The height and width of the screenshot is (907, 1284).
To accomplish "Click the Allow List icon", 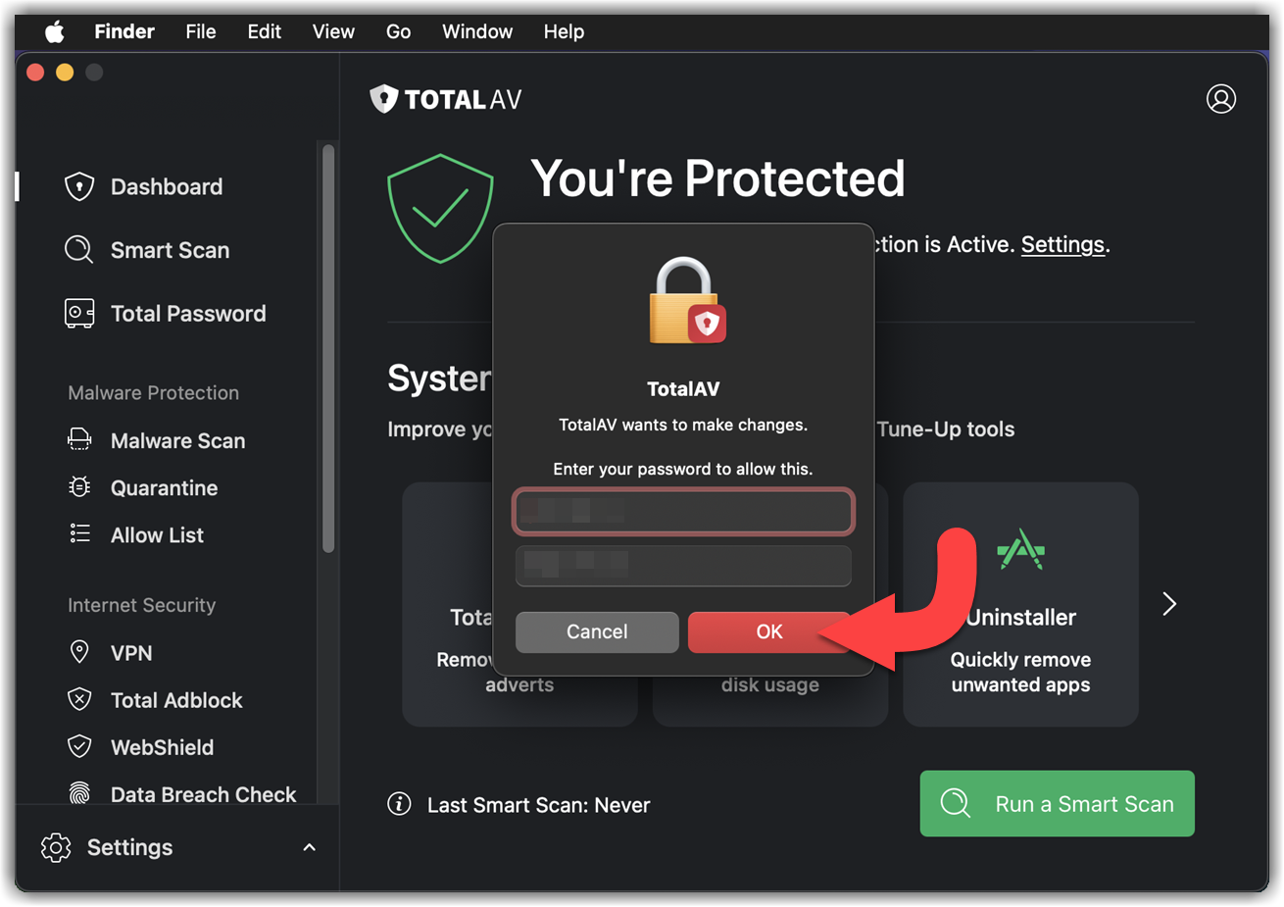I will tap(79, 534).
